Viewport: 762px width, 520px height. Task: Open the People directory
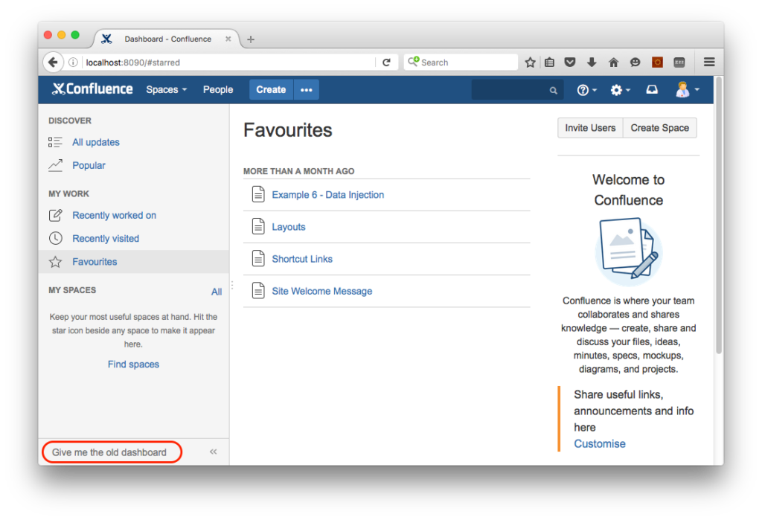218,89
